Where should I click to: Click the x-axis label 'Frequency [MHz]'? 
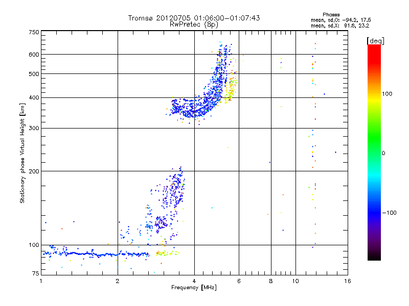point(194,288)
